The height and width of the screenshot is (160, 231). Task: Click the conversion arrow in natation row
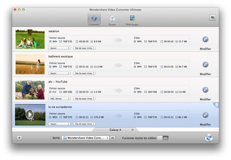pyautogui.click(x=118, y=40)
